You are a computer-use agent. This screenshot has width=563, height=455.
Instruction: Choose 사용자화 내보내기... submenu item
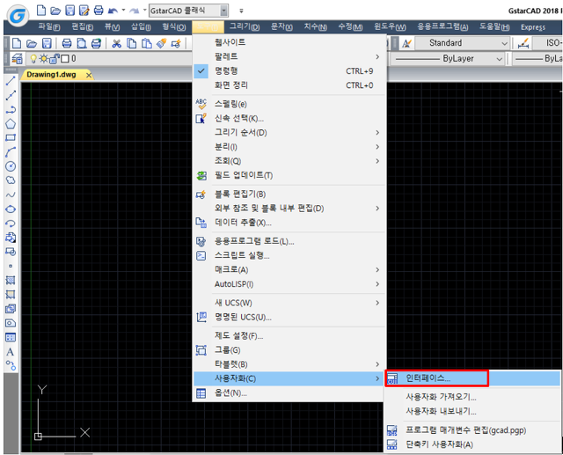[472, 411]
